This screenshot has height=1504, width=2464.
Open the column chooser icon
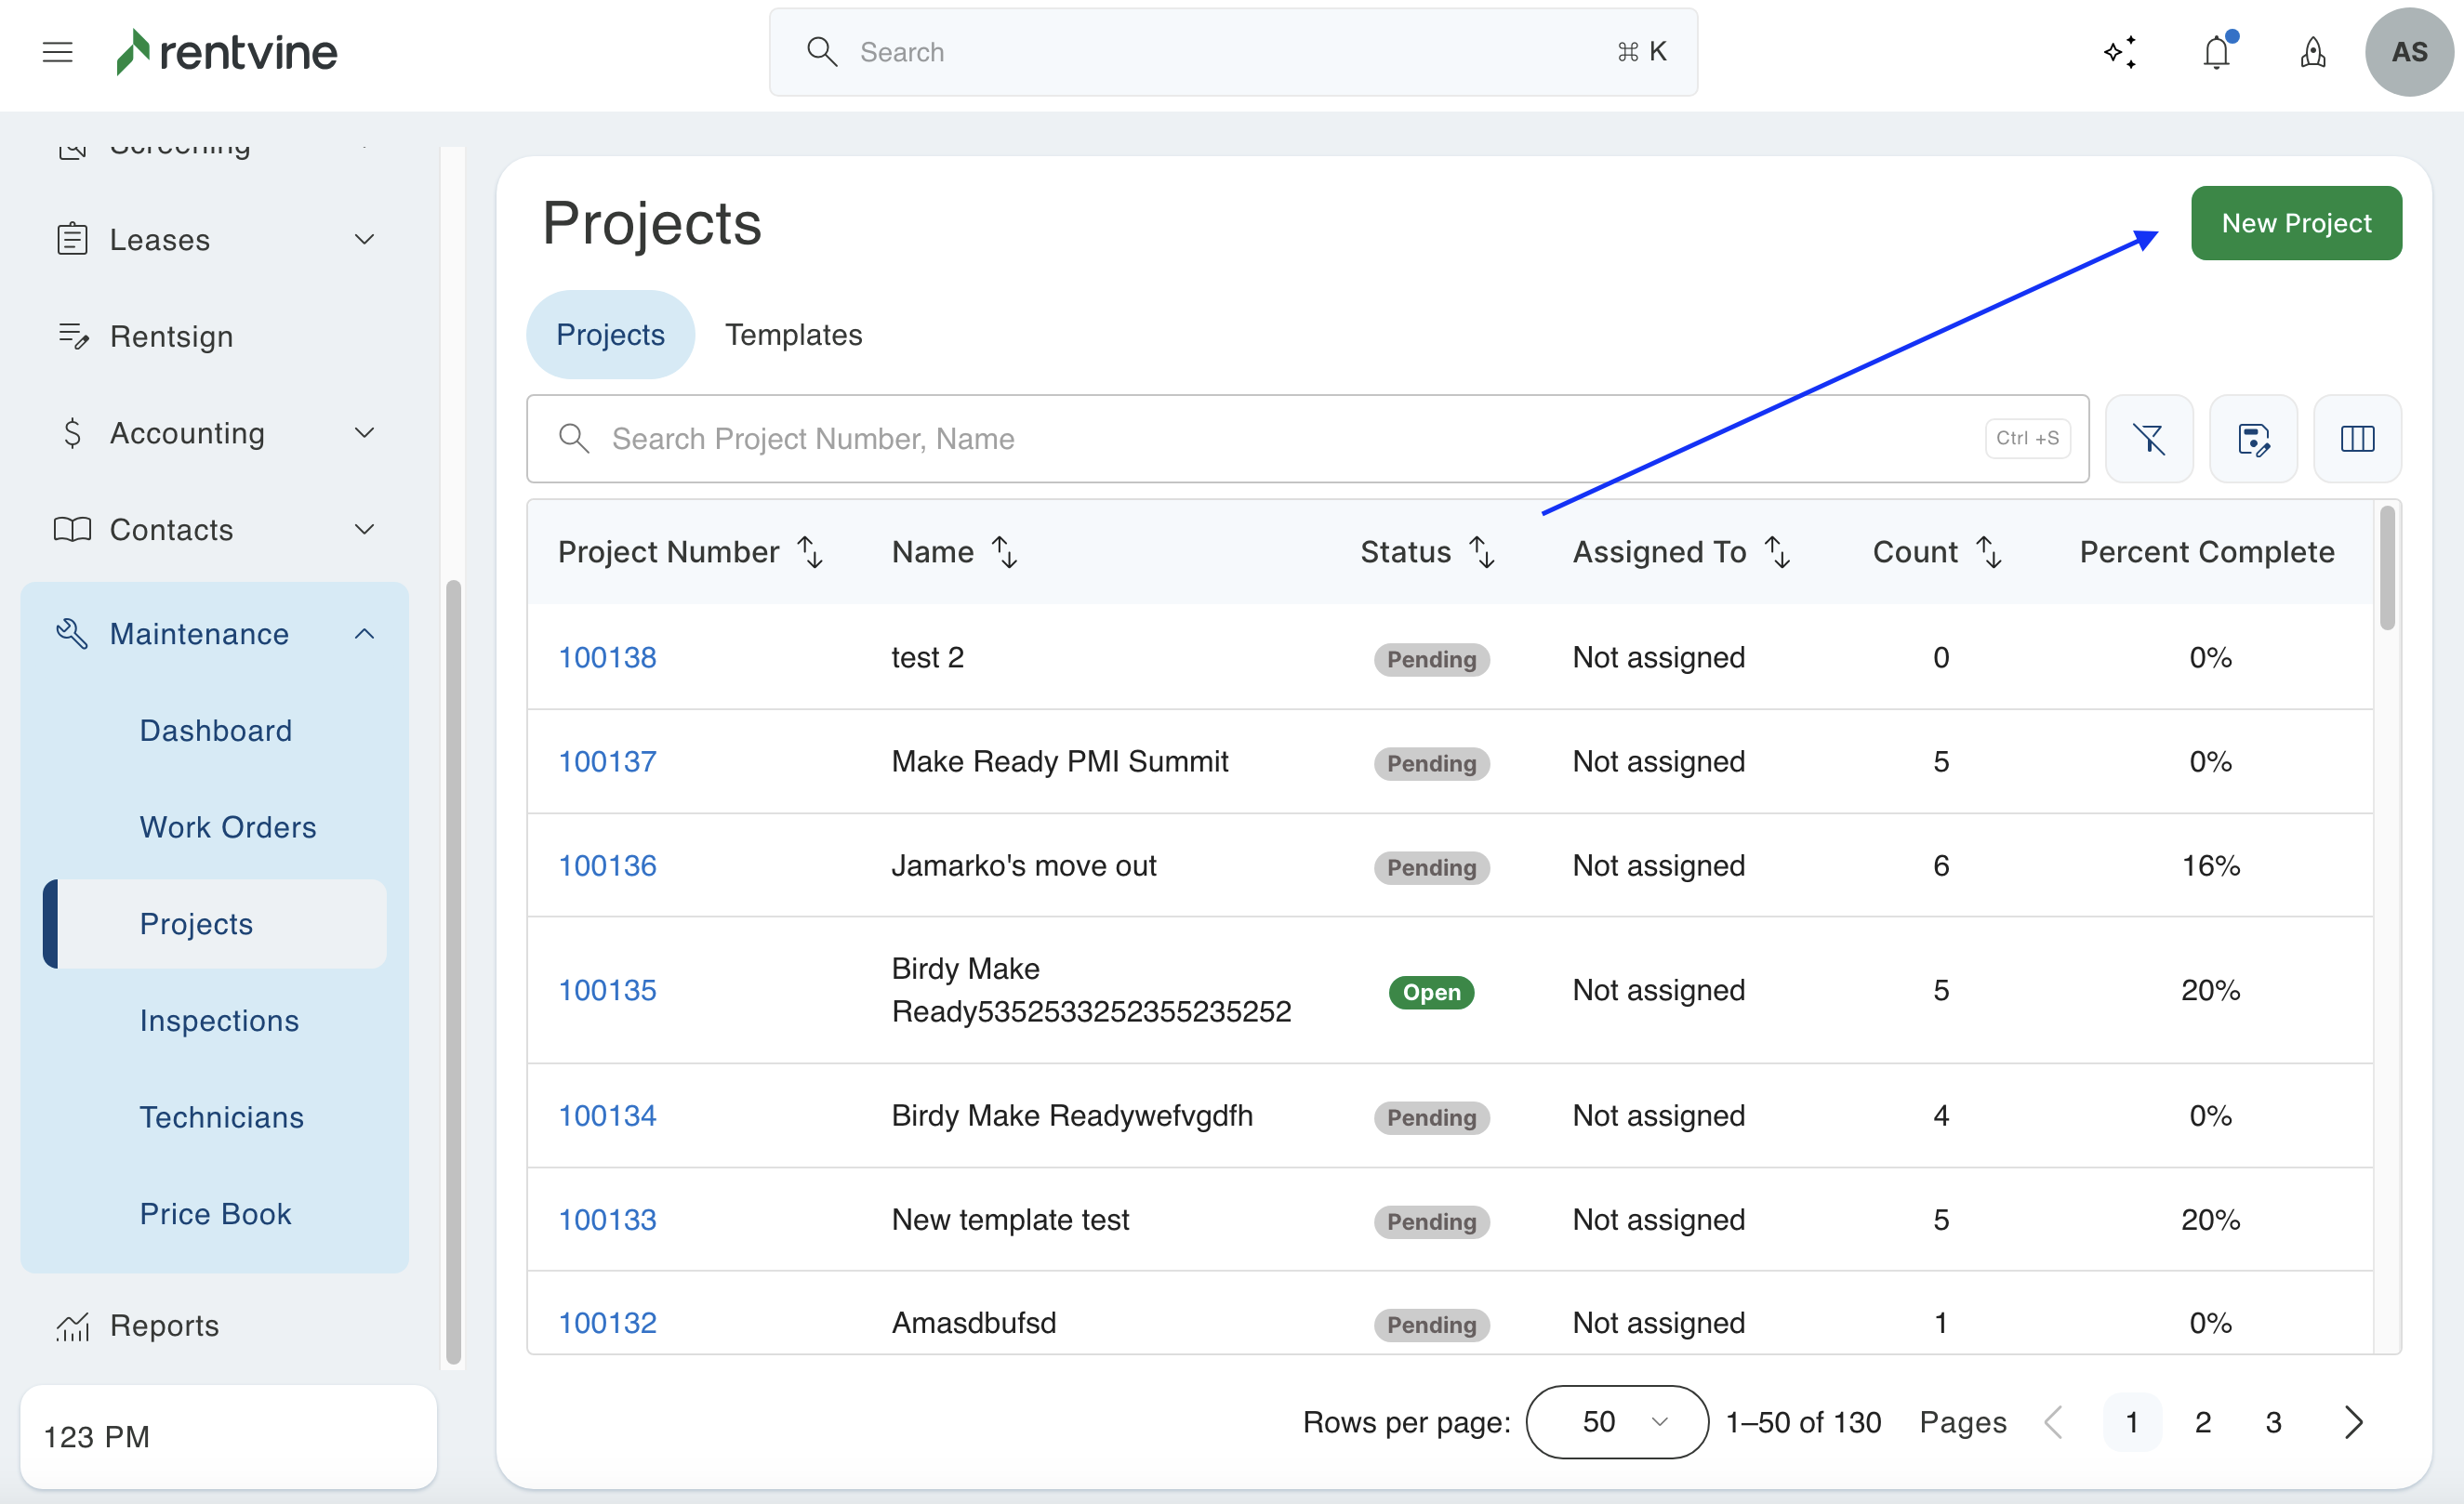2357,439
